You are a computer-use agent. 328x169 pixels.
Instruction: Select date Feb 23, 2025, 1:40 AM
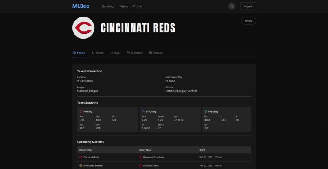pyautogui.click(x=210, y=165)
